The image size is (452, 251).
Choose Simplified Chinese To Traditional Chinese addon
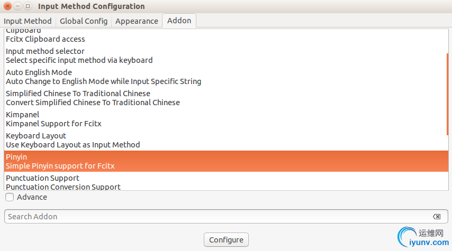(227, 98)
